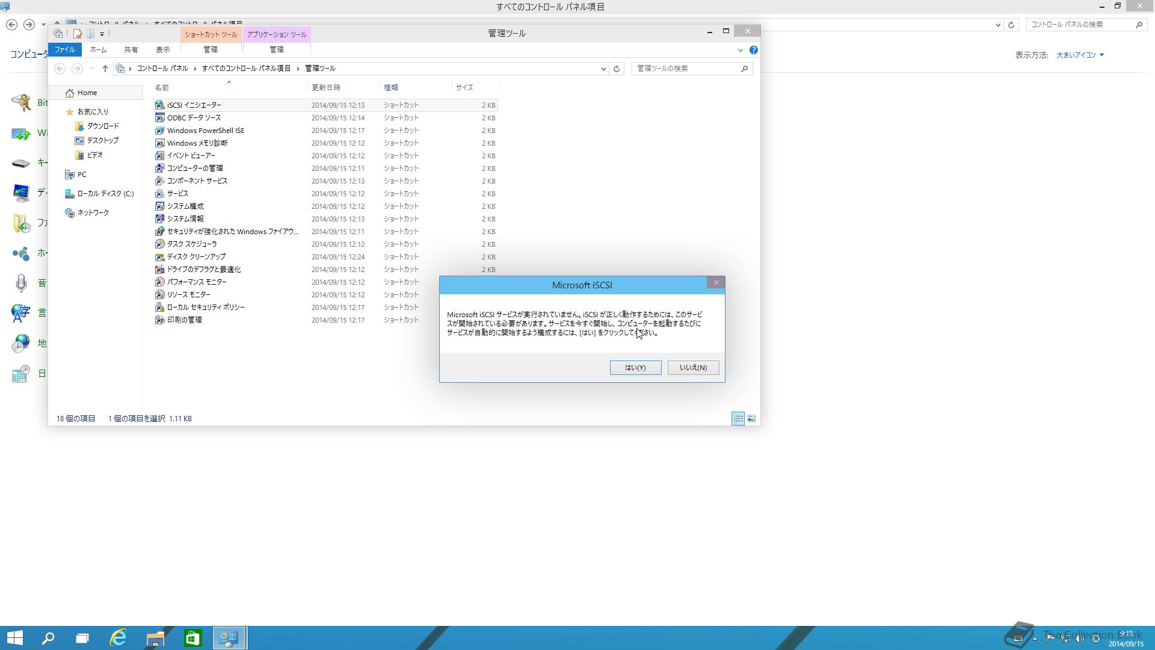Open the help icon in 管理ツール ribbon
This screenshot has width=1155, height=650.
pos(753,50)
